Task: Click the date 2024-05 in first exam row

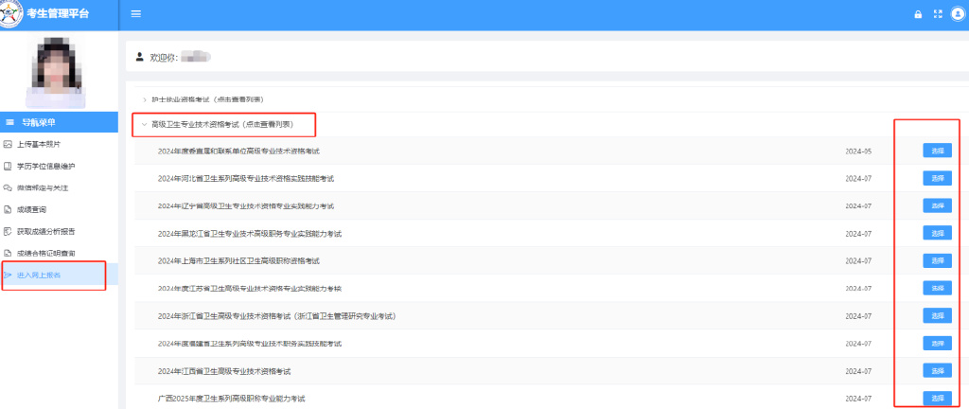Action: point(858,151)
